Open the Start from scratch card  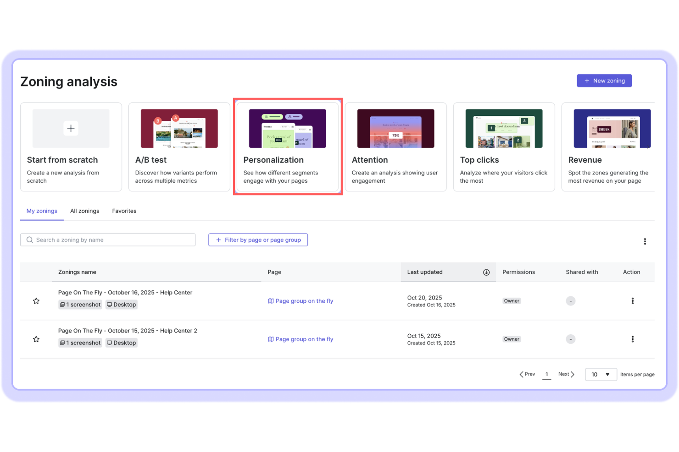(x=71, y=147)
